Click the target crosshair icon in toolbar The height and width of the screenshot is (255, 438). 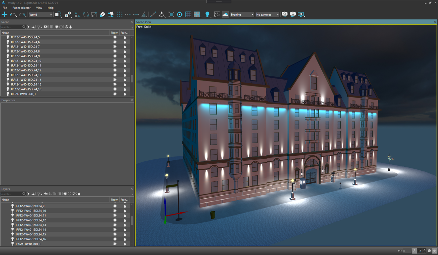tap(179, 15)
